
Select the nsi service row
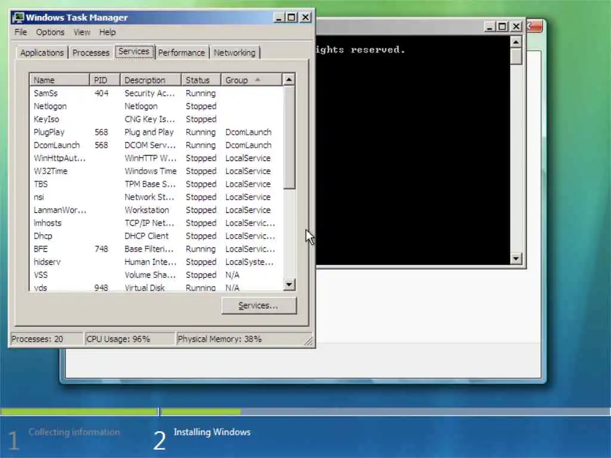pos(156,197)
